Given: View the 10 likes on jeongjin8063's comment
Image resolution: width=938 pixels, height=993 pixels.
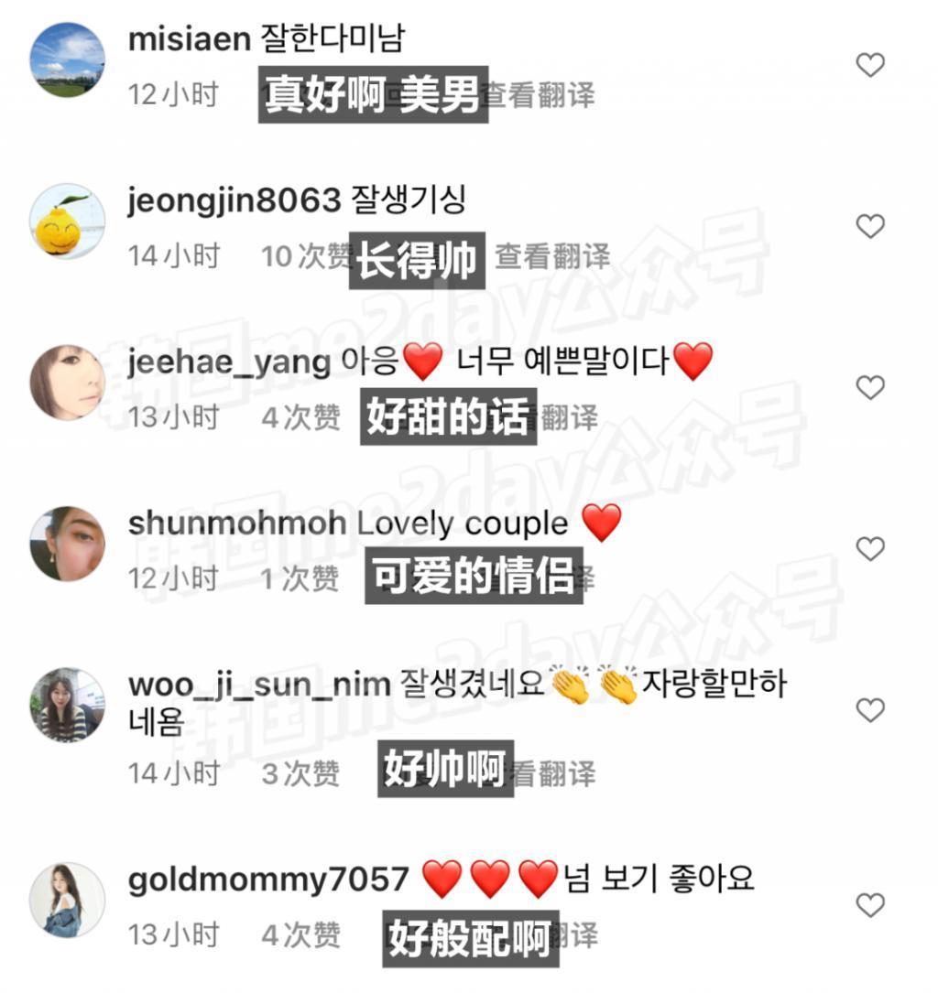Looking at the screenshot, I should point(306,256).
